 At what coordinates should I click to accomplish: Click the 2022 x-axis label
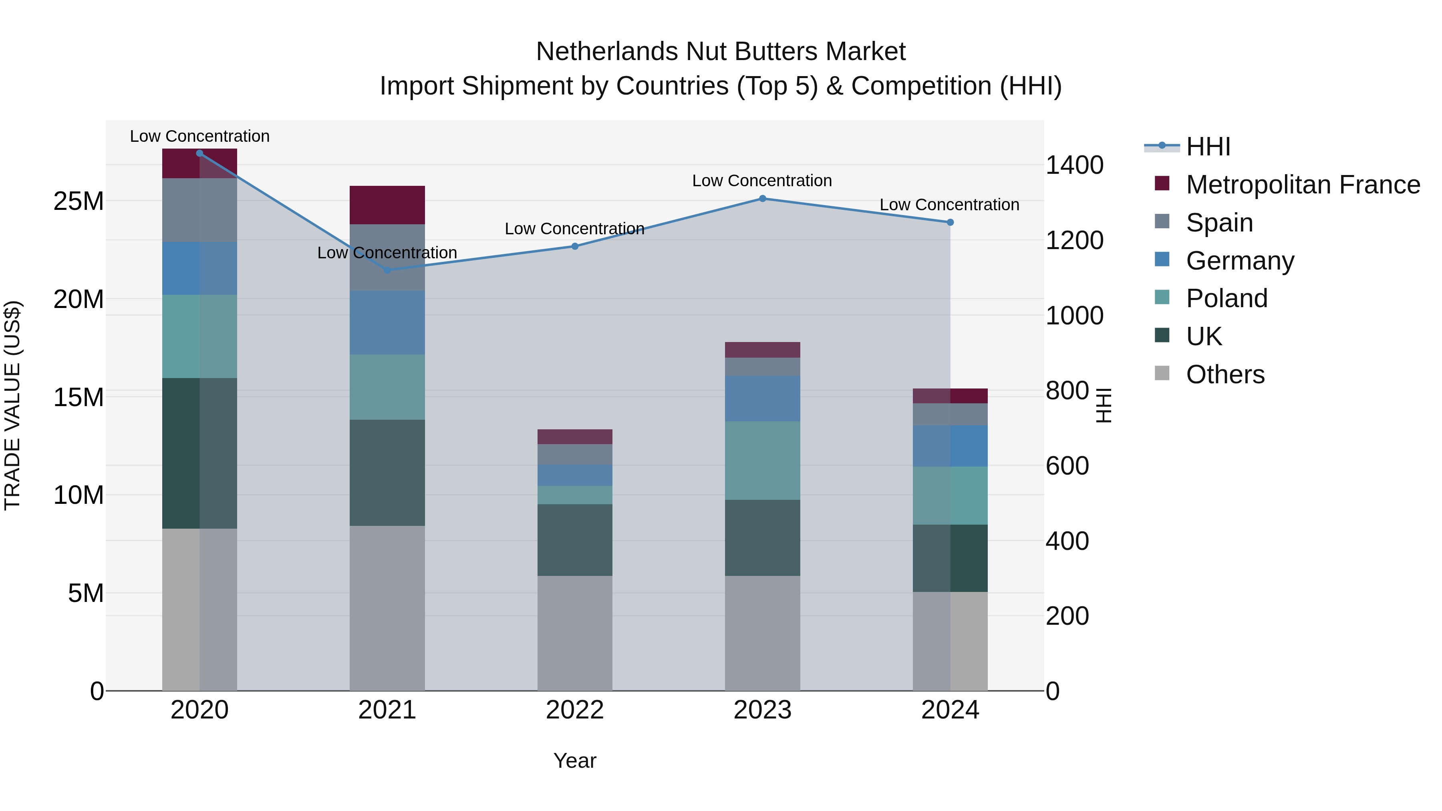coord(575,710)
